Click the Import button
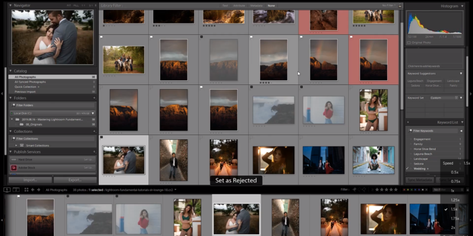473x236 pixels. pos(30,180)
